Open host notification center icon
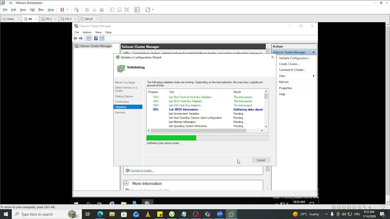Screen dimensions: 390x219 click(x=382, y=214)
